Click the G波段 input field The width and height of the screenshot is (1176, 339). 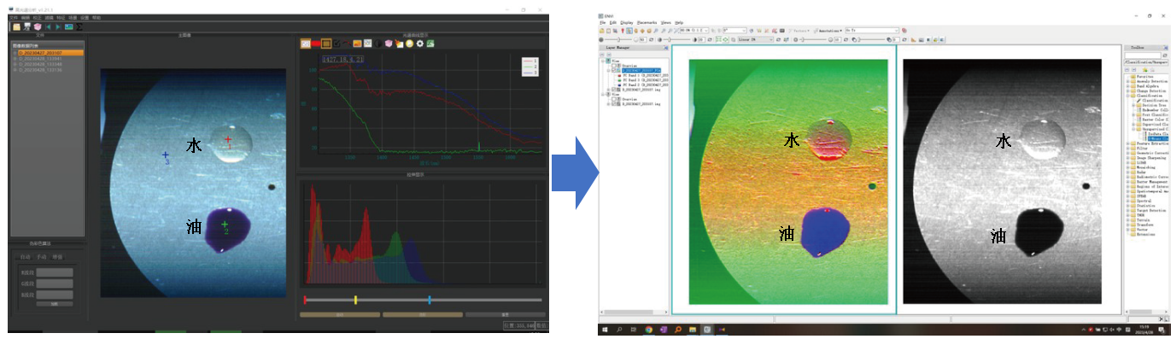coord(55,283)
